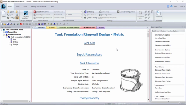Click Save As in File group
Viewport: 186px width, 105px height.
pos(11,18)
